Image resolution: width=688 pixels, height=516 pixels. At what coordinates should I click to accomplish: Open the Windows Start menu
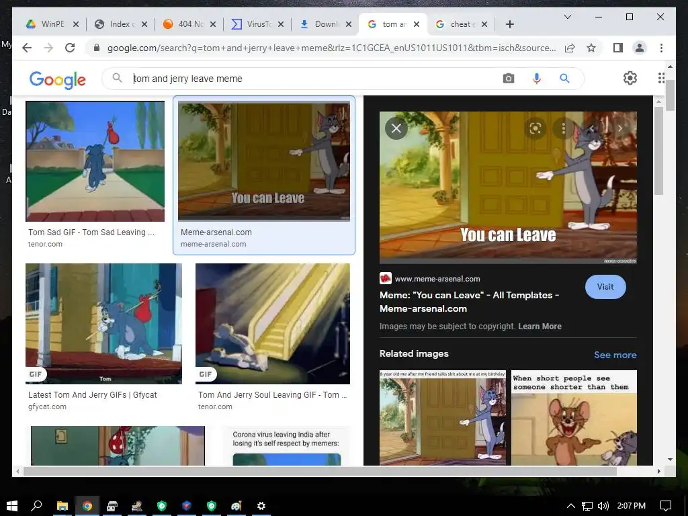[x=12, y=506]
